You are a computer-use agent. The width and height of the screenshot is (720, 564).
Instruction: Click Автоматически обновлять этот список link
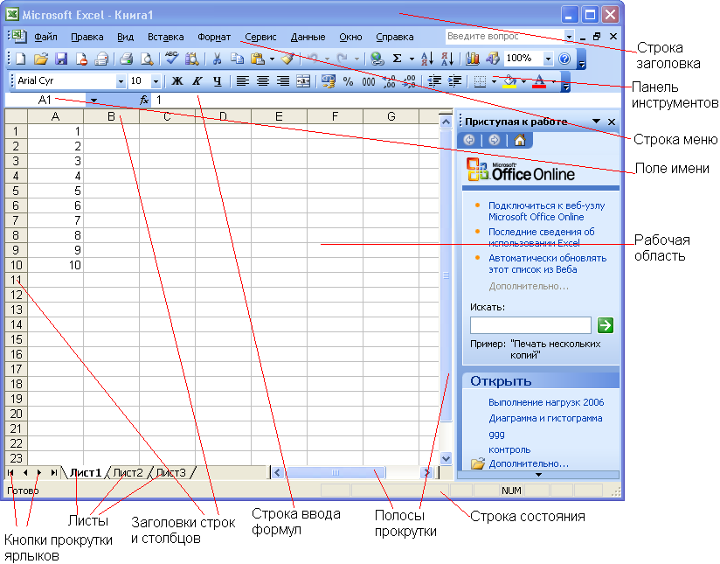pyautogui.click(x=547, y=264)
